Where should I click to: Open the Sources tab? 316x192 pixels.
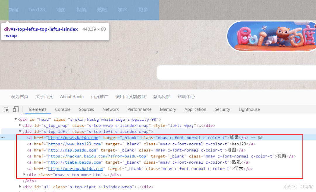pos(86,109)
